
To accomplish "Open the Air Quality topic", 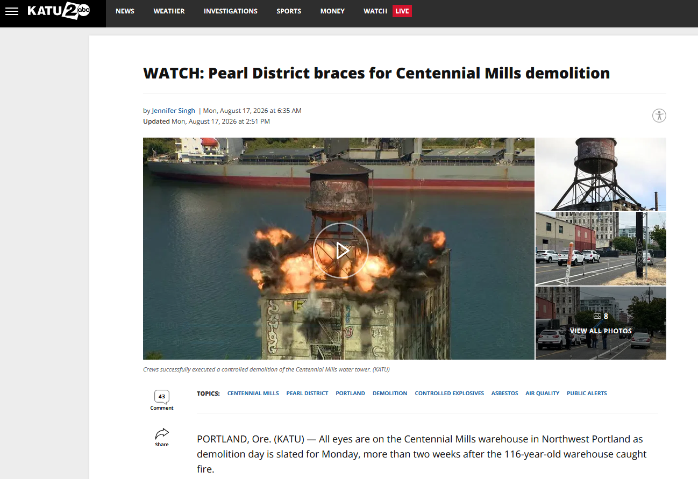I will (543, 394).
